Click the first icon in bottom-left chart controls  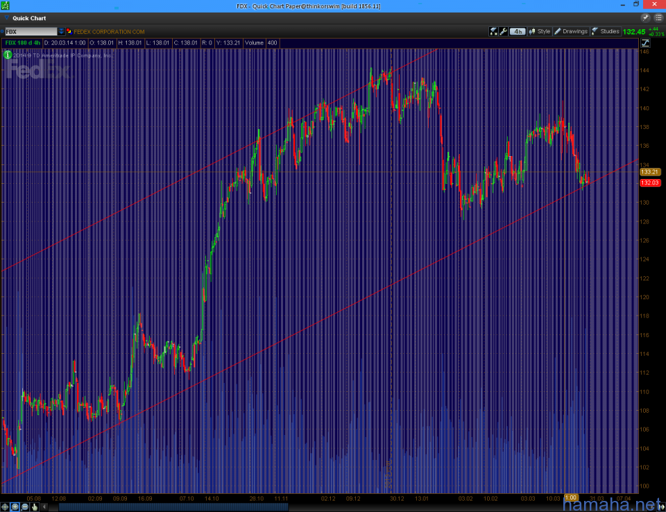point(6,506)
